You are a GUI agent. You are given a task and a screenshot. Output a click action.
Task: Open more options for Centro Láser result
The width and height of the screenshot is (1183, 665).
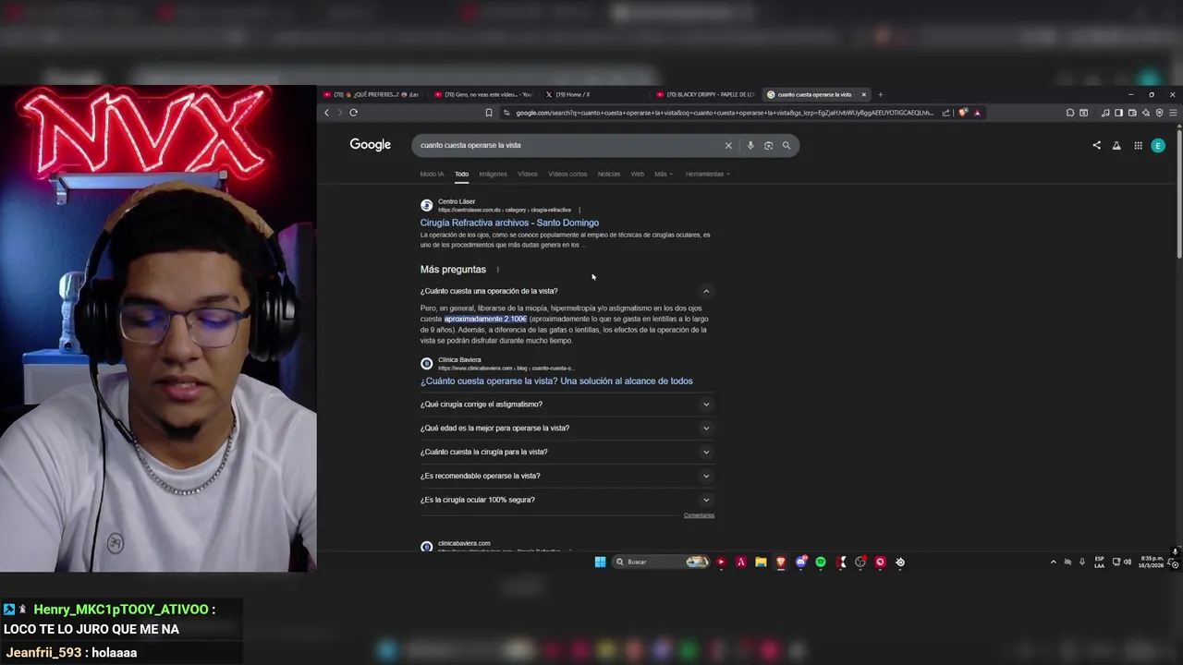(x=579, y=210)
